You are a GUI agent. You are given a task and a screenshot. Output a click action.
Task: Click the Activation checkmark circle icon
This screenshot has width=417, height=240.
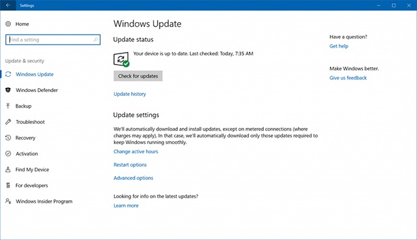pos(8,153)
